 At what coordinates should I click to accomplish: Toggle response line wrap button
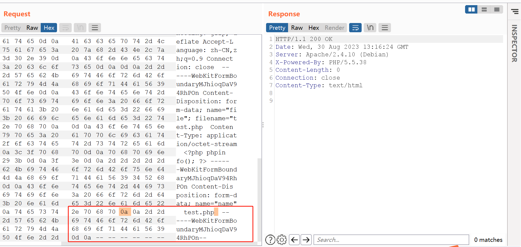(x=355, y=28)
